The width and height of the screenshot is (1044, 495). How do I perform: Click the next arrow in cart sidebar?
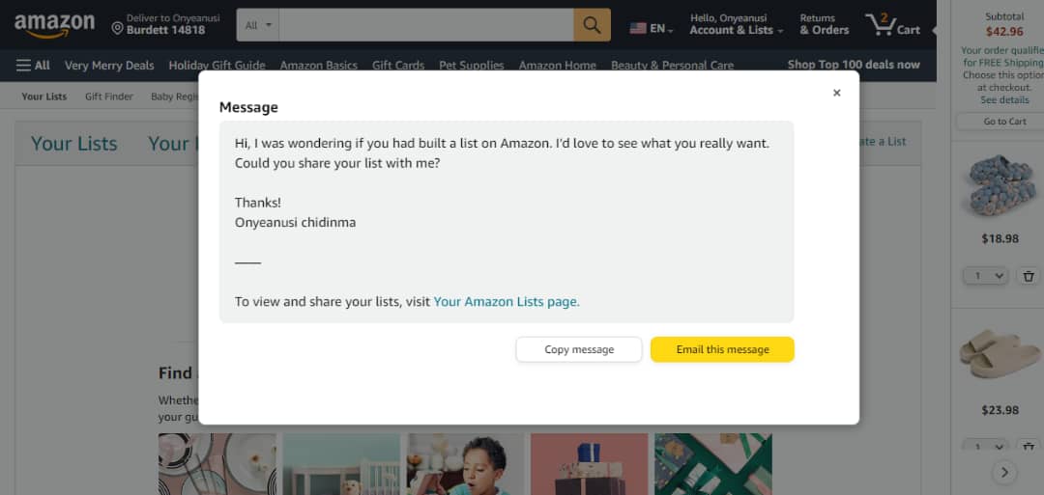[1004, 473]
